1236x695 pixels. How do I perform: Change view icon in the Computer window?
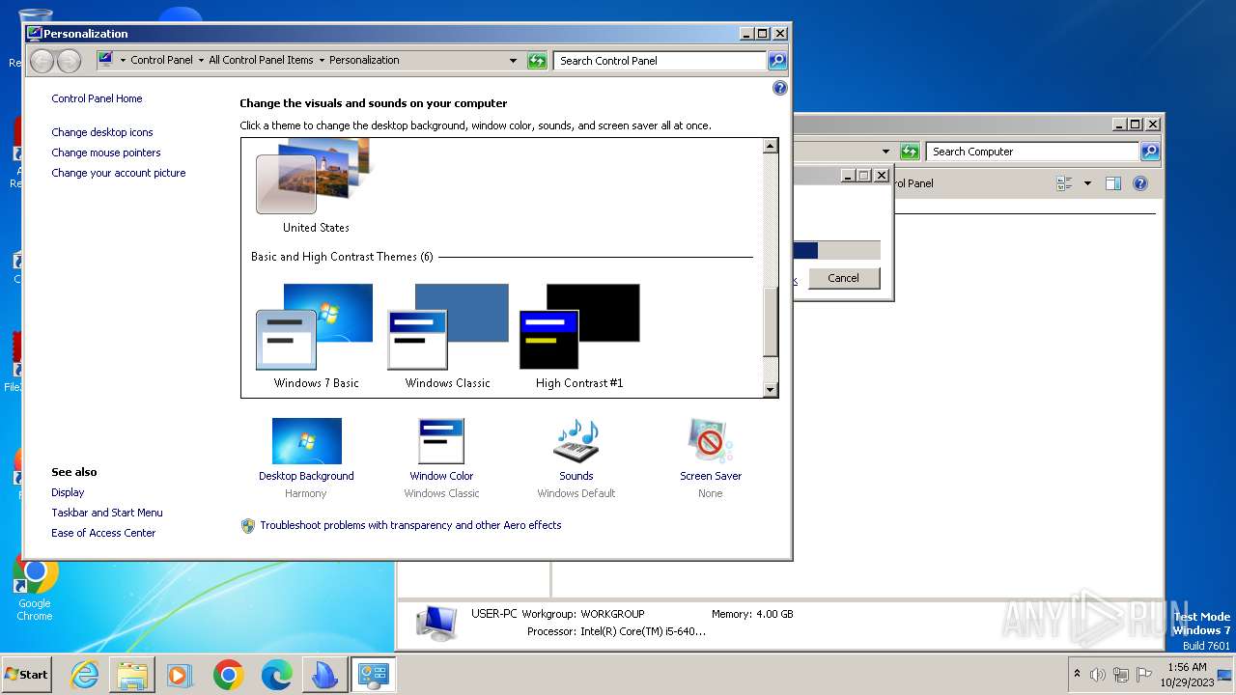coord(1065,183)
